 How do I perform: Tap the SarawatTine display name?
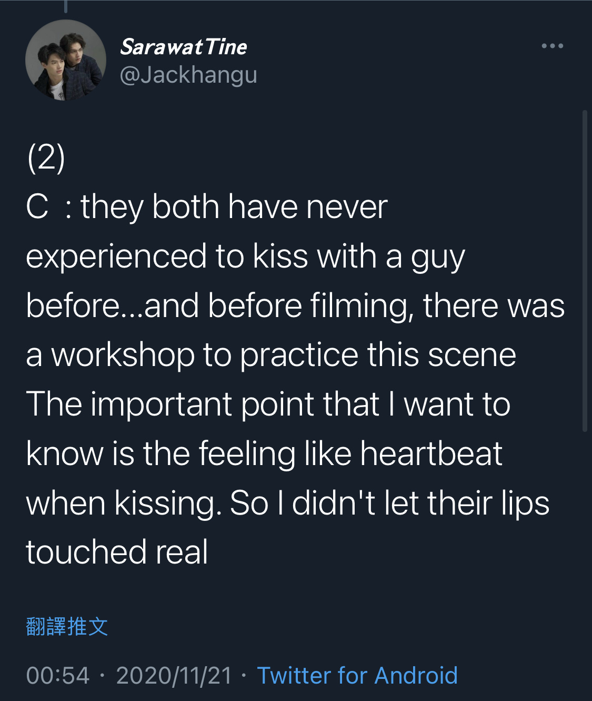point(183,47)
